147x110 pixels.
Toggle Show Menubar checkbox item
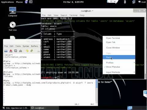pyautogui.click(x=119, y=67)
